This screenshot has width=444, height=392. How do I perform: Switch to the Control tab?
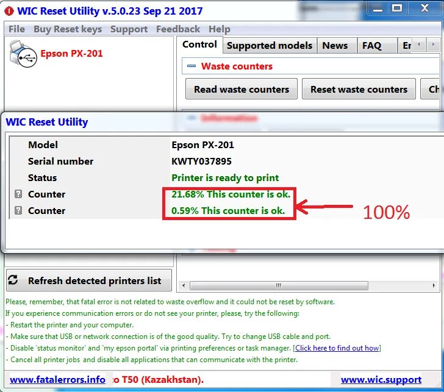click(x=199, y=45)
